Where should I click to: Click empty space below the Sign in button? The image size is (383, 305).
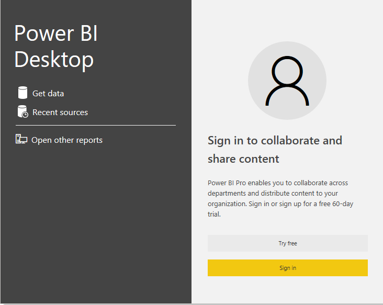[287, 289]
